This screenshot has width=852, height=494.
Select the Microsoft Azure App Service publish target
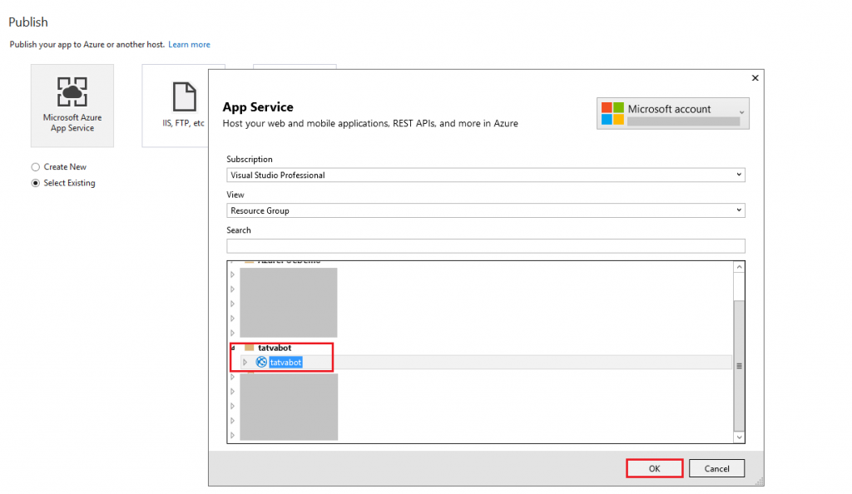[72, 104]
